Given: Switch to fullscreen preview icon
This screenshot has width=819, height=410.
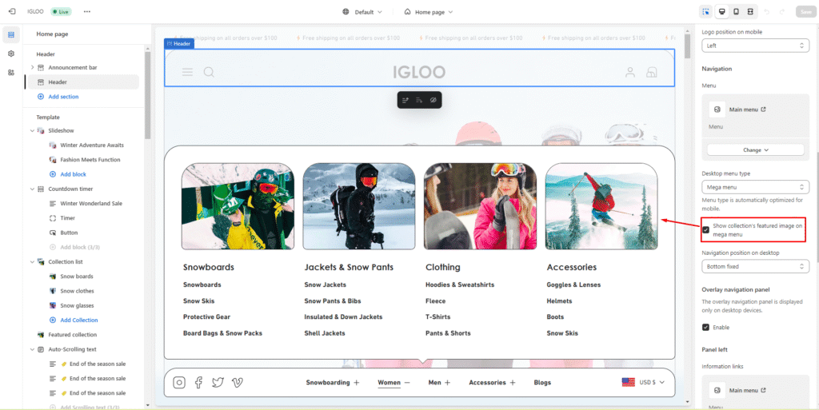Looking at the screenshot, I should 750,12.
